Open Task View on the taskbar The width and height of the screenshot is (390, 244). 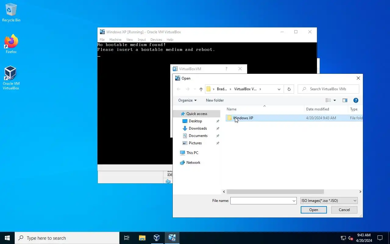click(x=127, y=238)
